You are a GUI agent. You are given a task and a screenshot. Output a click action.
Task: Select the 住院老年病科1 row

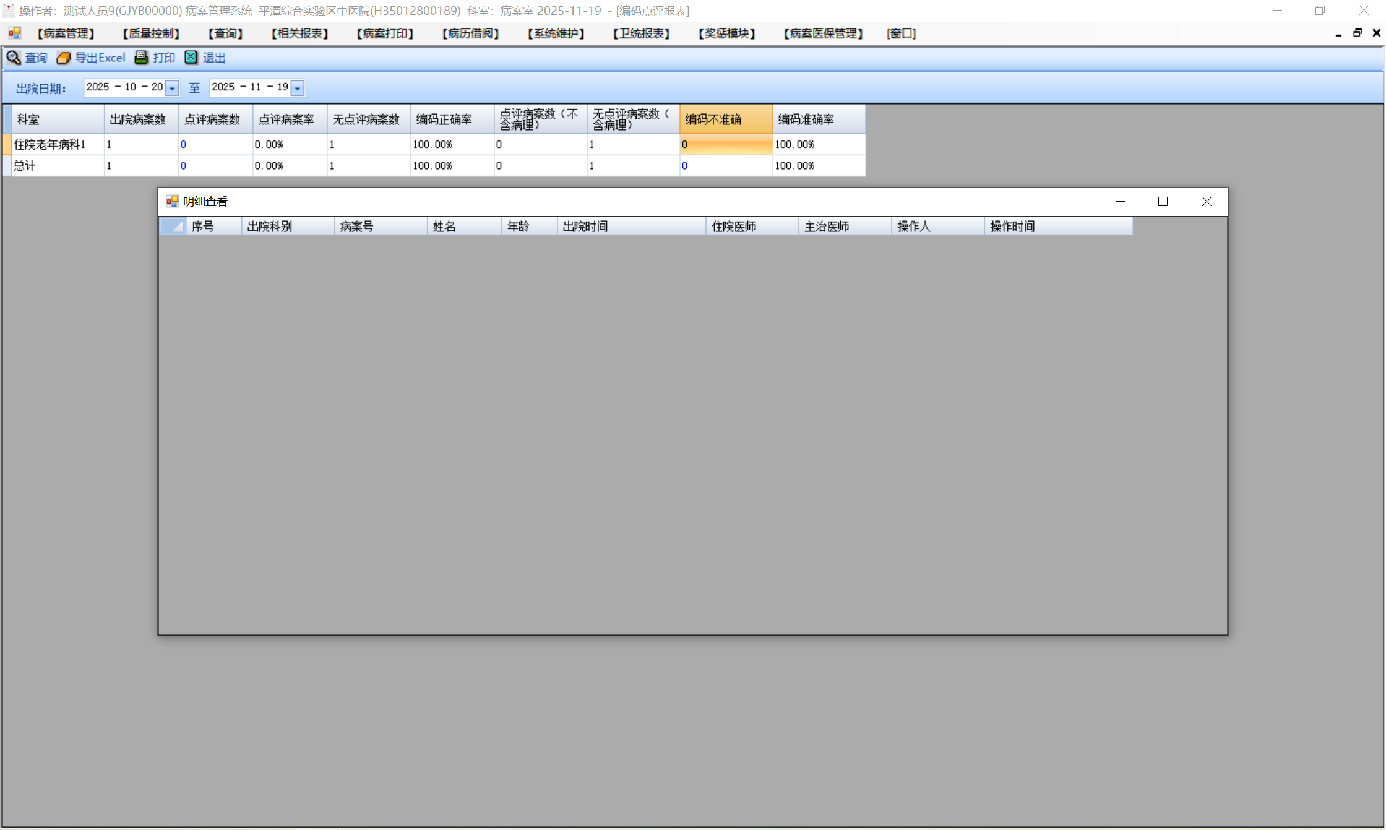[49, 144]
